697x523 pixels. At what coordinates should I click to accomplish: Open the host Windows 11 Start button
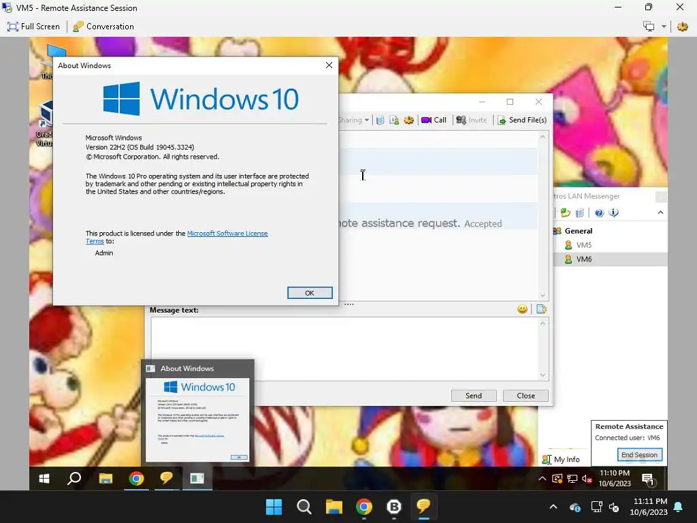274,507
